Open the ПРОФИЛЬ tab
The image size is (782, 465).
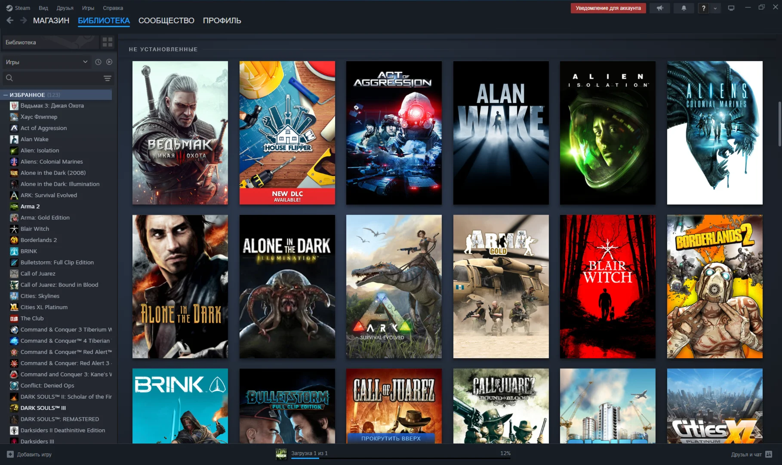pos(222,21)
